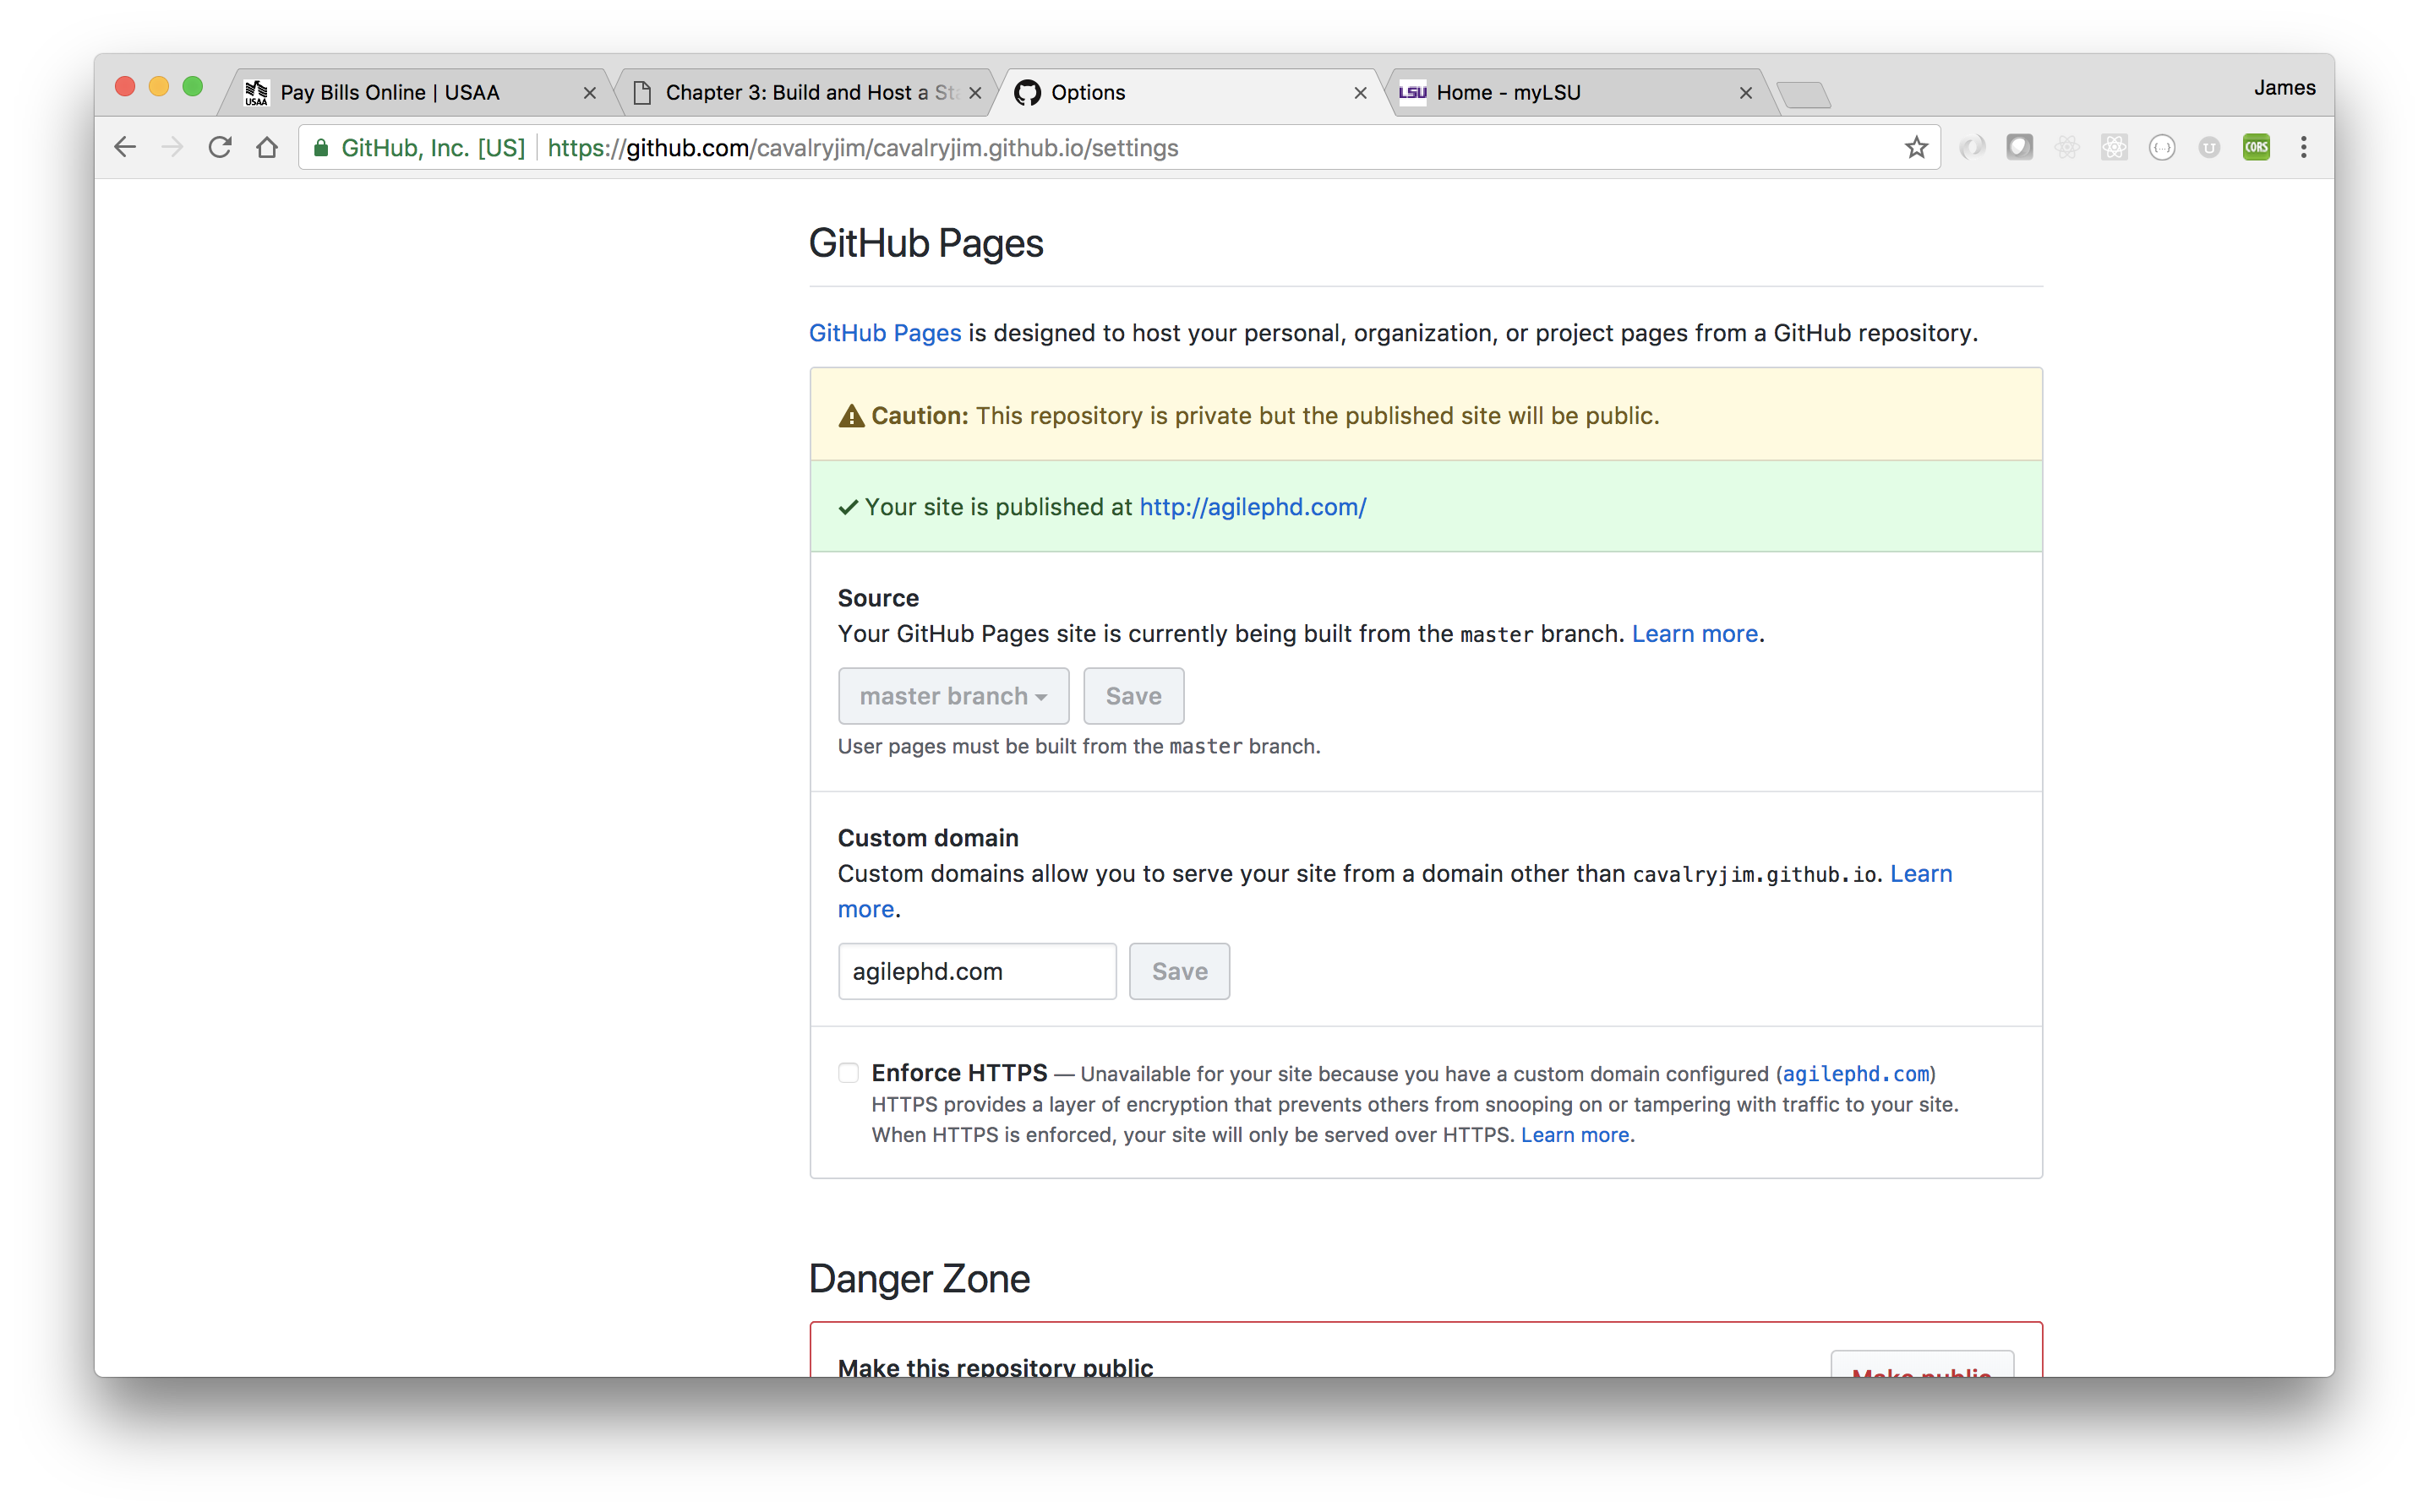Click the green CORS extension icon
Screen dimensions: 2429x1512
pyautogui.click(x=2256, y=148)
